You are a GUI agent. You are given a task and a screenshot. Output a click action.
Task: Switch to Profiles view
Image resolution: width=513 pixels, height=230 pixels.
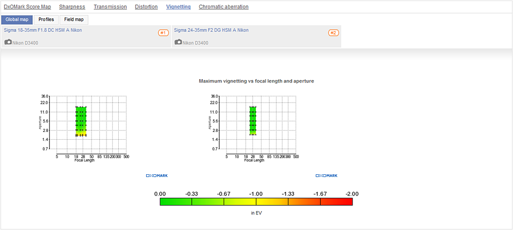(46, 19)
